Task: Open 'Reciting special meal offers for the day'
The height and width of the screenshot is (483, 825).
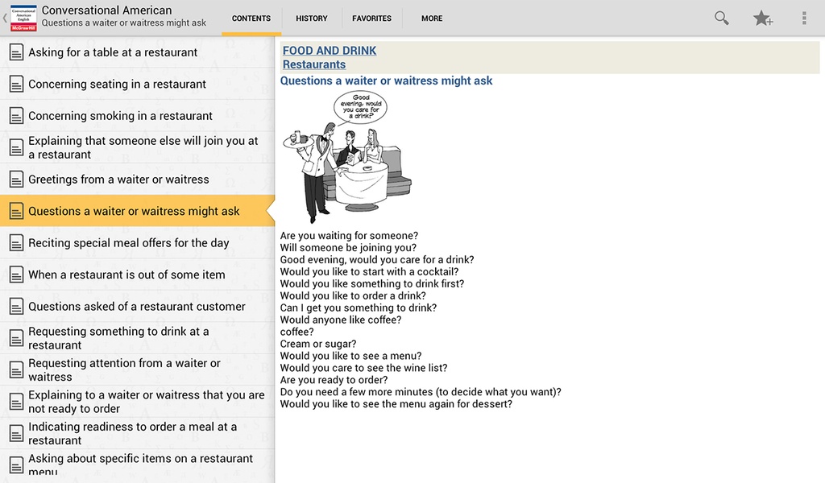Action: click(x=137, y=243)
